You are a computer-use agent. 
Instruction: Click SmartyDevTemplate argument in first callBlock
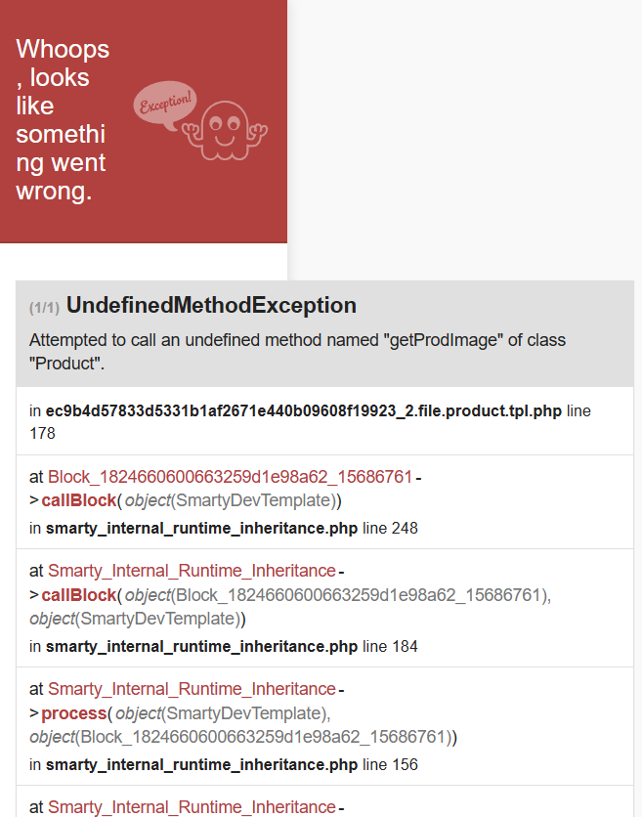click(257, 500)
